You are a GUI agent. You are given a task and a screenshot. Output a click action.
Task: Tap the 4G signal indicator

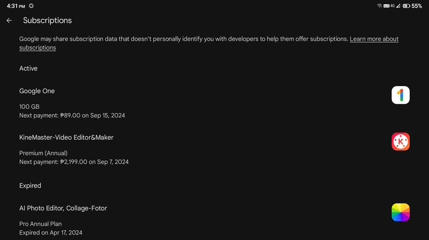pyautogui.click(x=392, y=5)
